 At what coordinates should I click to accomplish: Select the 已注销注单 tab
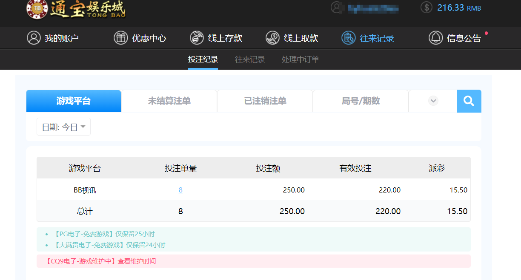pos(265,101)
